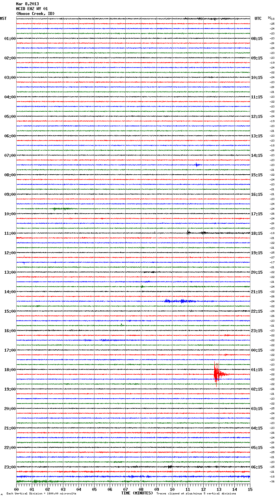Screen dimensions: 276x498
Task: Click the traces clipped footnote
Action: point(196,494)
